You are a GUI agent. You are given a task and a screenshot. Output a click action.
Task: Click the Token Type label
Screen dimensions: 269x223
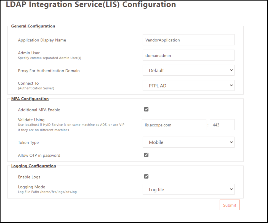(x=28, y=143)
